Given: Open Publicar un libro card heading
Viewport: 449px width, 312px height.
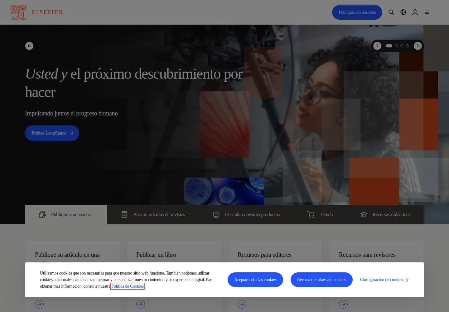Looking at the screenshot, I should [x=156, y=255].
